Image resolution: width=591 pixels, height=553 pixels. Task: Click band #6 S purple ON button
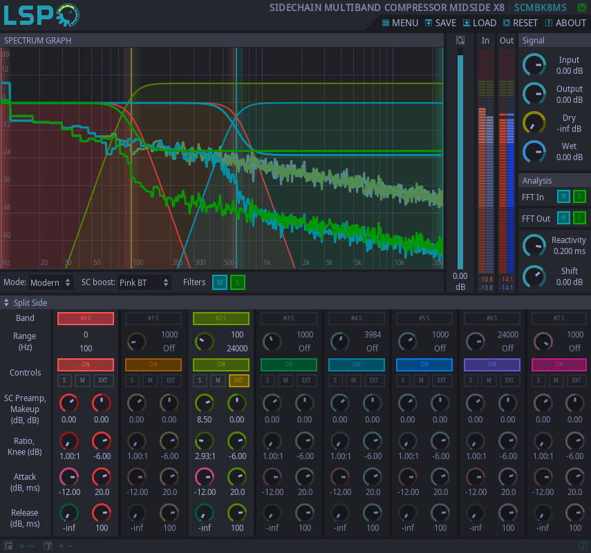492,365
